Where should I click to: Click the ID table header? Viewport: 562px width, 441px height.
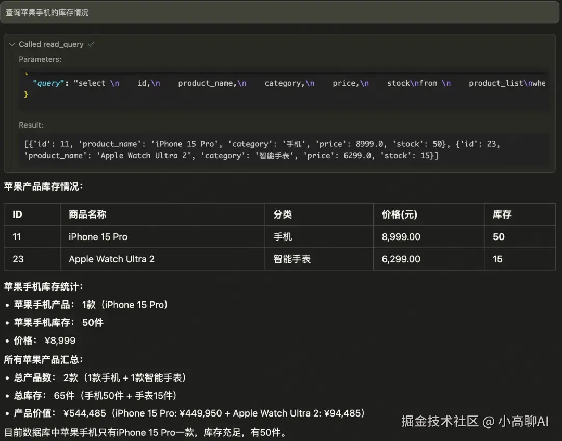tap(17, 214)
